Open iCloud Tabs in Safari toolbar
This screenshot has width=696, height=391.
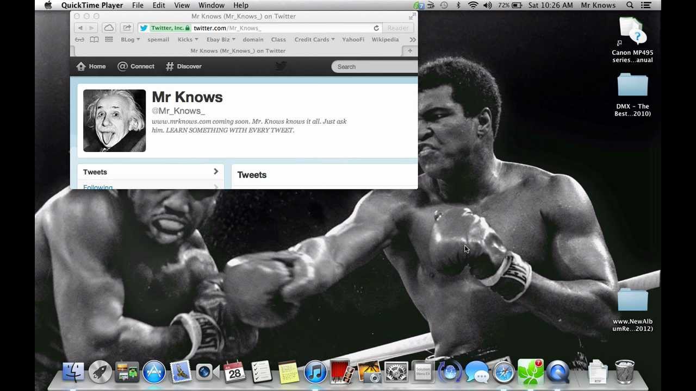[x=109, y=28]
